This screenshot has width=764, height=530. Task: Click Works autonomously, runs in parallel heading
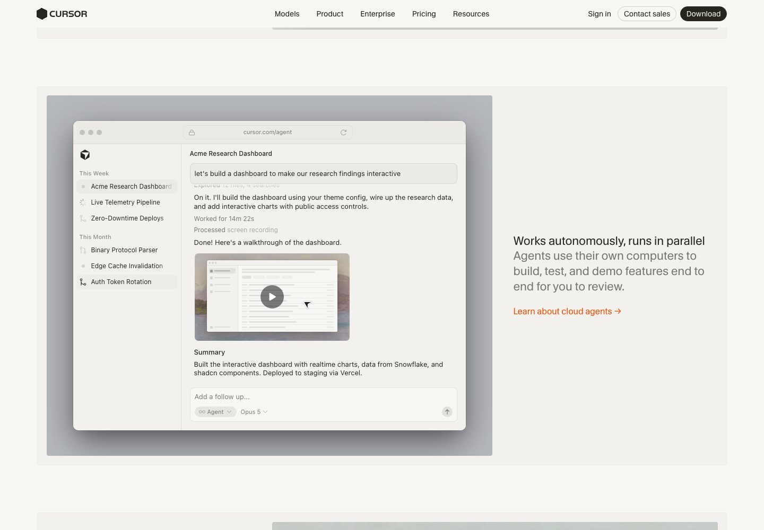click(x=609, y=241)
